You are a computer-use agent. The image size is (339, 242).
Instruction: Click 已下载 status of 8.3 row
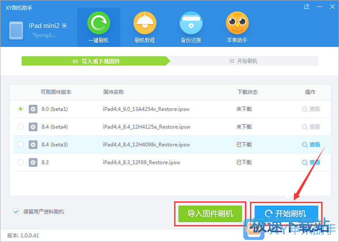click(x=244, y=162)
